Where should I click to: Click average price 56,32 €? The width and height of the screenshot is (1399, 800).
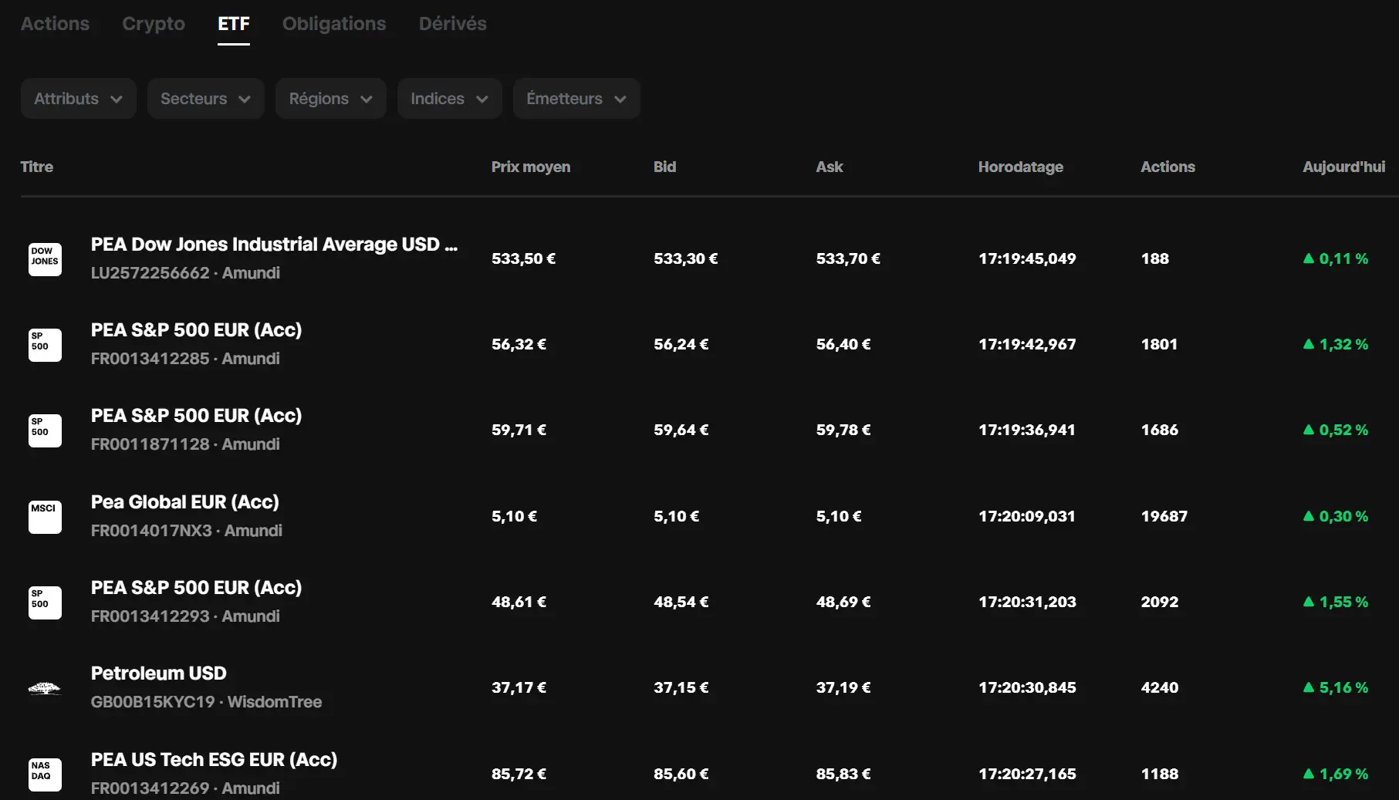[519, 344]
